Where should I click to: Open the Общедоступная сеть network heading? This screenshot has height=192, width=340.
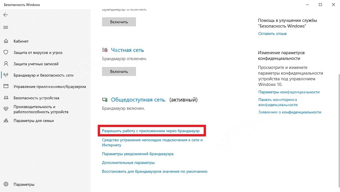click(x=138, y=100)
